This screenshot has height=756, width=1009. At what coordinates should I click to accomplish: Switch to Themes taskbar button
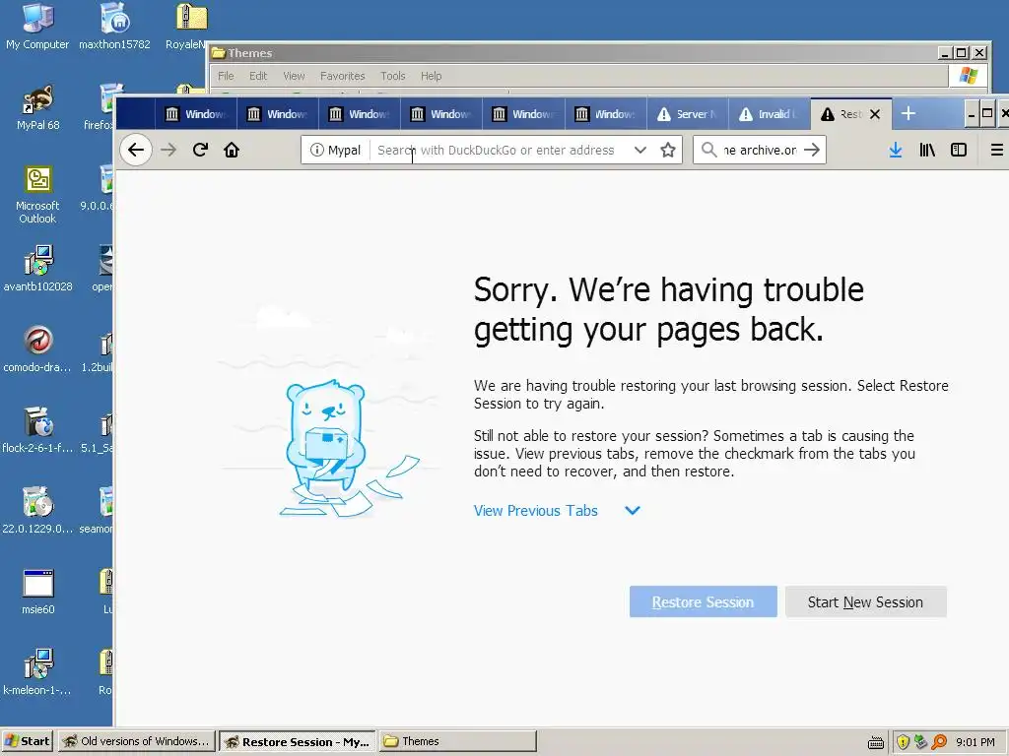(457, 741)
